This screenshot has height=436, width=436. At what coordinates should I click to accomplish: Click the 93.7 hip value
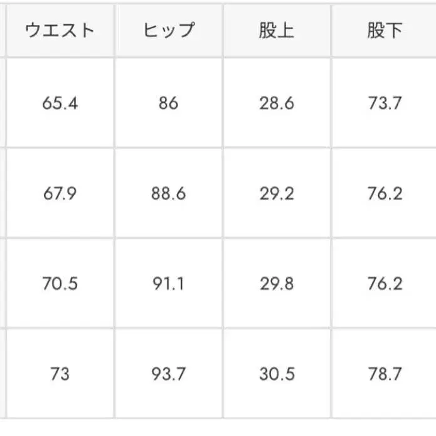[169, 375]
